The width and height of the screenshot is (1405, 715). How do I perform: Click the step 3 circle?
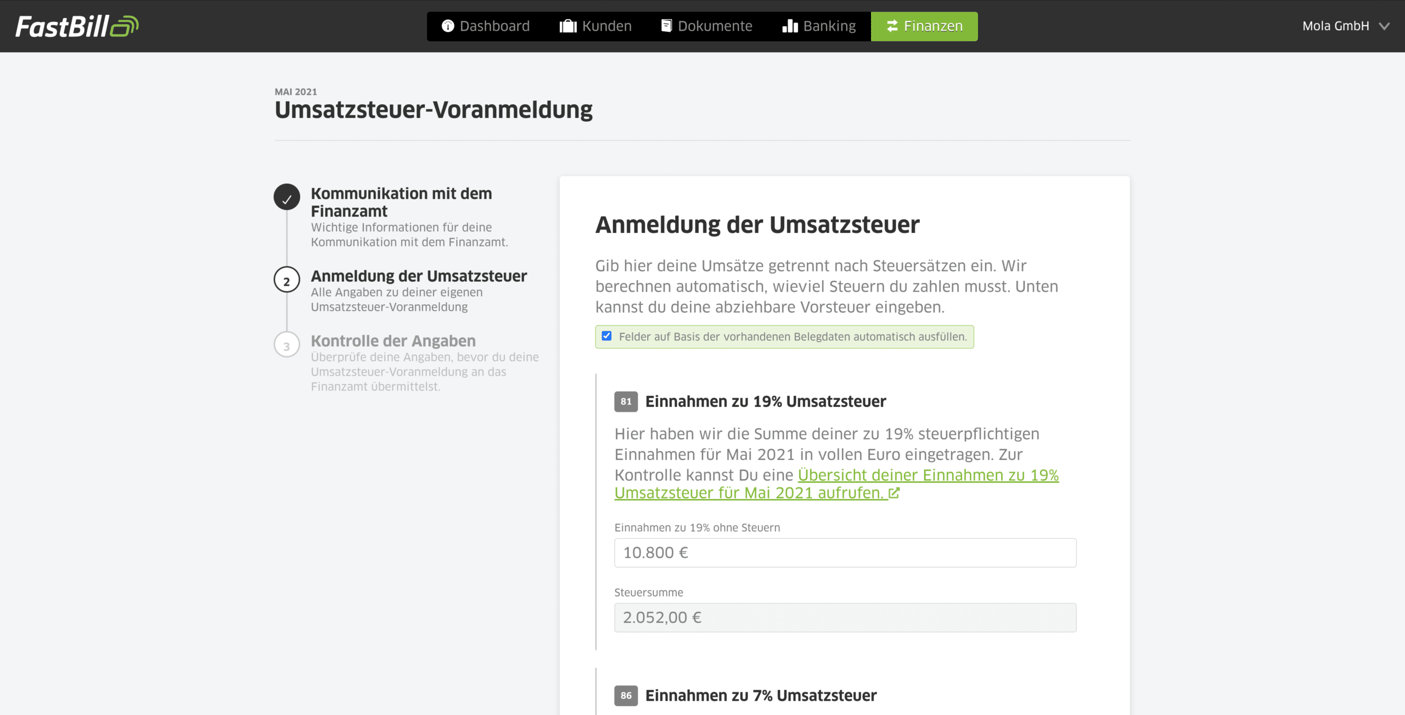coord(286,345)
